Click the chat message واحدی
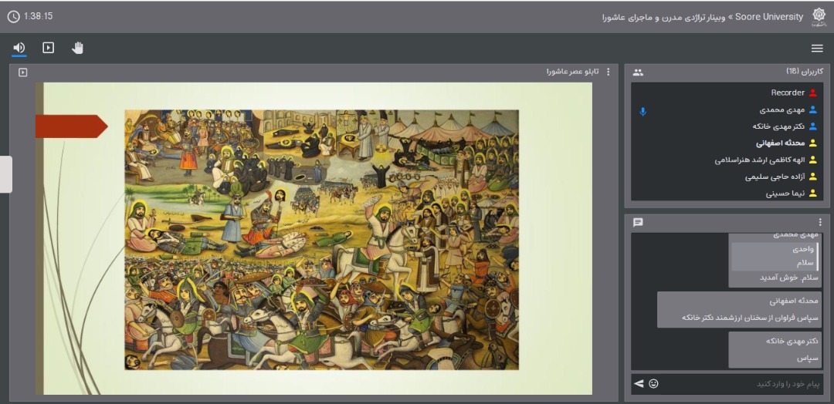The width and height of the screenshot is (834, 404). click(803, 248)
